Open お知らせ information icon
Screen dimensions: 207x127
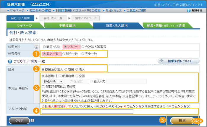[189, 10]
